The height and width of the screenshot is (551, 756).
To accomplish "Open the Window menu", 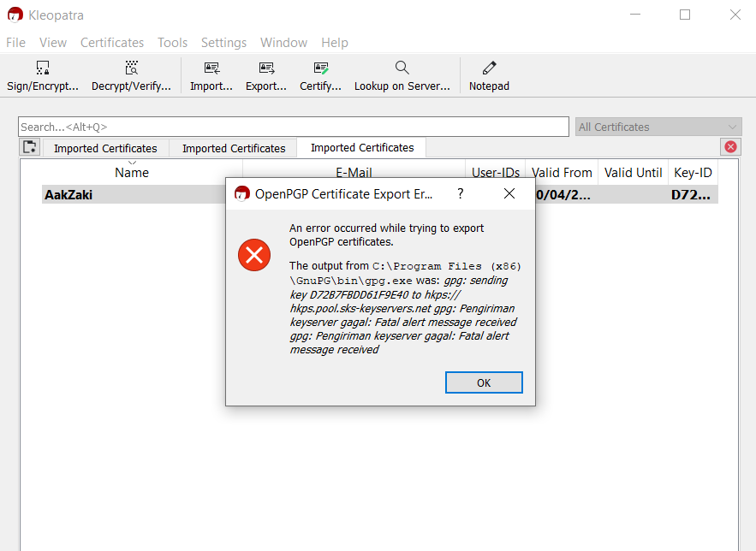I will point(283,43).
